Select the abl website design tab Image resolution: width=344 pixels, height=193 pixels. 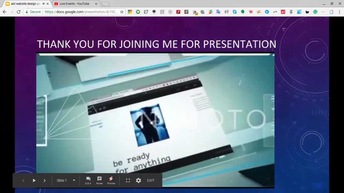25,4
